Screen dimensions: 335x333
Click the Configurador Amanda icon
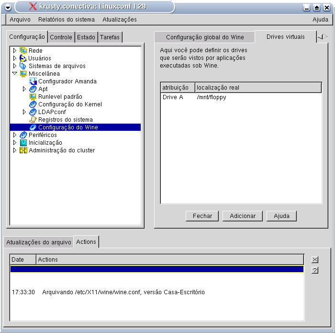pyautogui.click(x=33, y=81)
